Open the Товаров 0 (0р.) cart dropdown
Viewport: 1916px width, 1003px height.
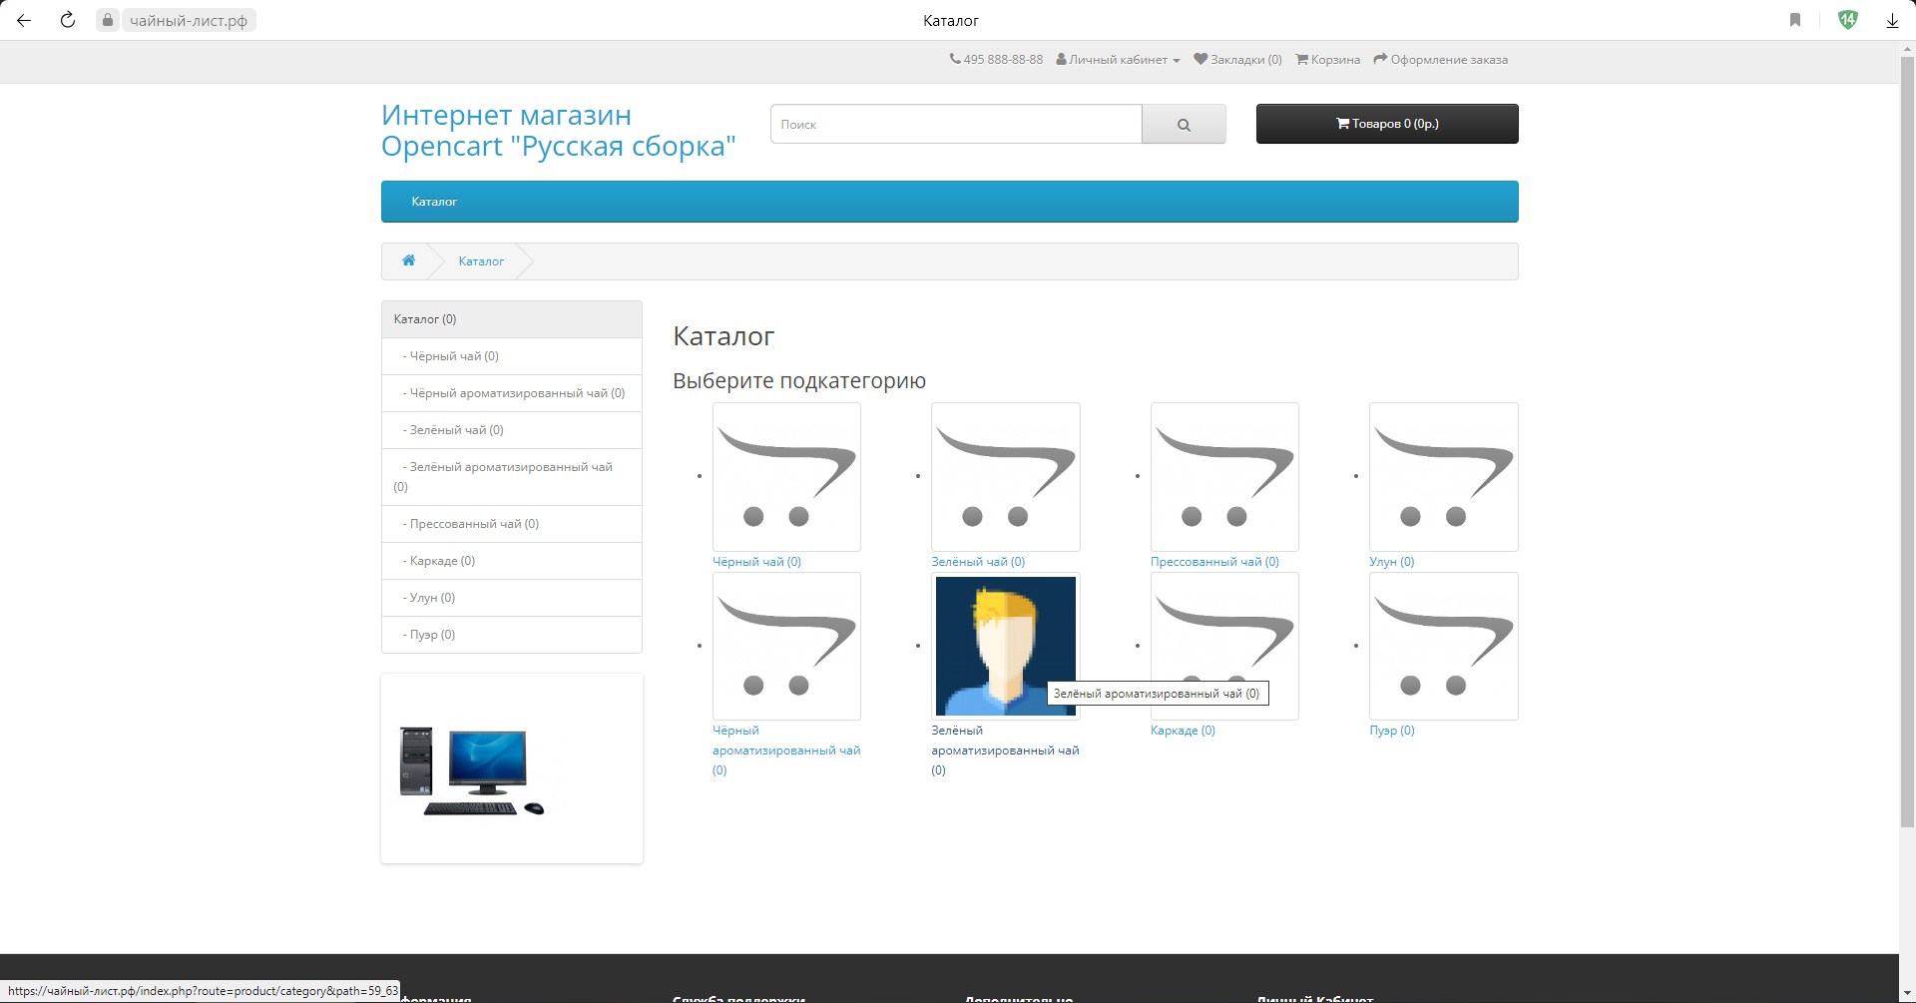click(1387, 124)
